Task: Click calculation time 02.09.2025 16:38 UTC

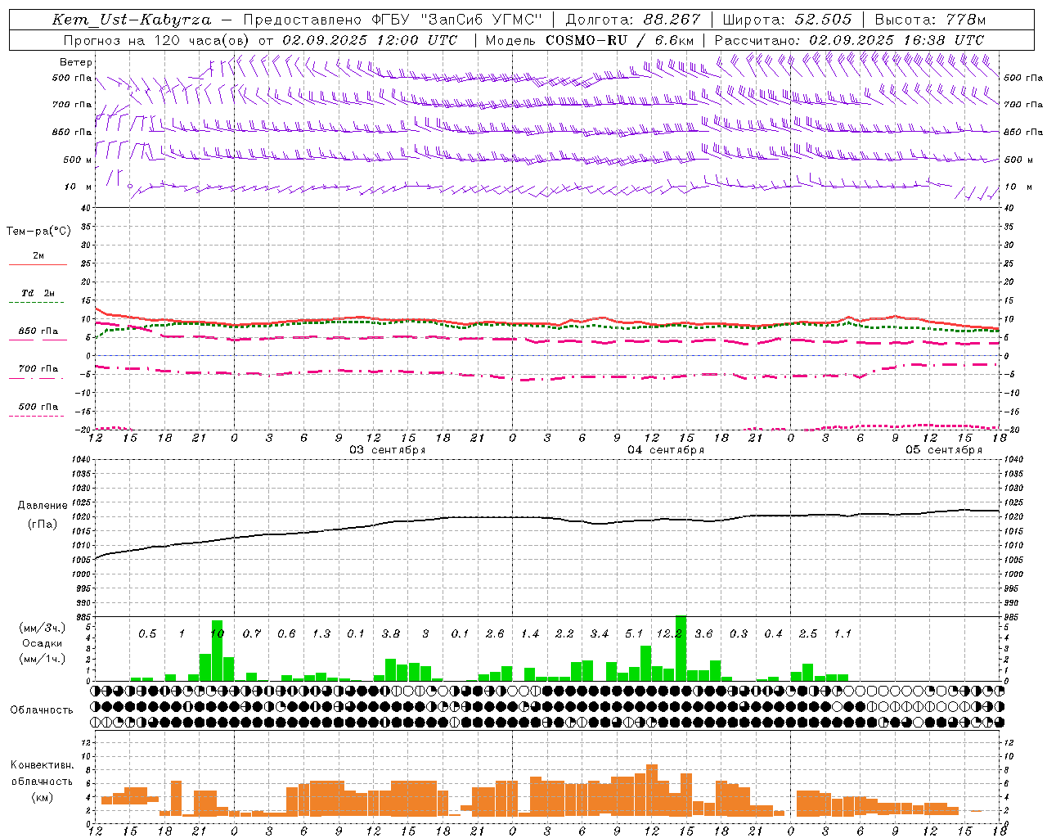Action: [x=896, y=40]
